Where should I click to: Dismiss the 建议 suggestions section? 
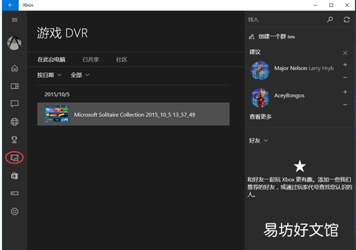pyautogui.click(x=345, y=53)
